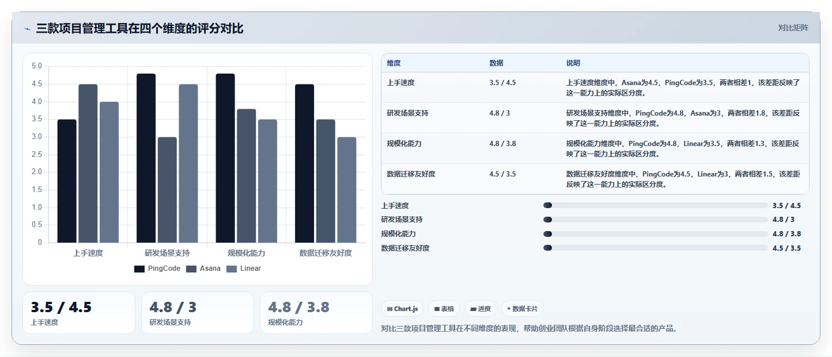Click the 上手速度 explanation text in table

[683, 87]
